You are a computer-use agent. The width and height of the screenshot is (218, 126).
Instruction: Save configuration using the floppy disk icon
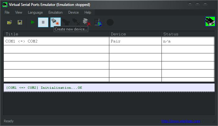point(20,22)
